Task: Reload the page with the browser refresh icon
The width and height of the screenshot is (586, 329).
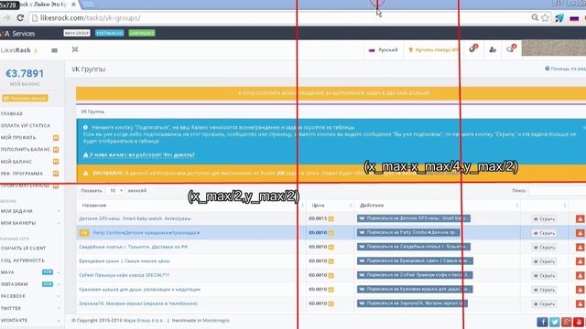Action: (x=20, y=17)
